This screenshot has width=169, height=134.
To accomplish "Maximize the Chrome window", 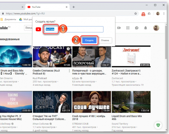I will [x=155, y=5].
